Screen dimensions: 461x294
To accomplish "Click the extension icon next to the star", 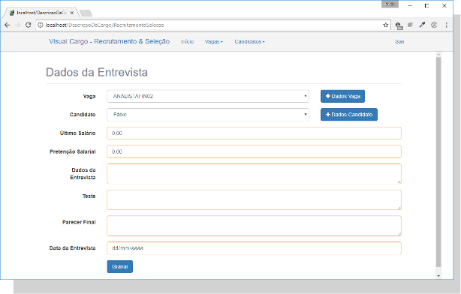I will pos(399,25).
